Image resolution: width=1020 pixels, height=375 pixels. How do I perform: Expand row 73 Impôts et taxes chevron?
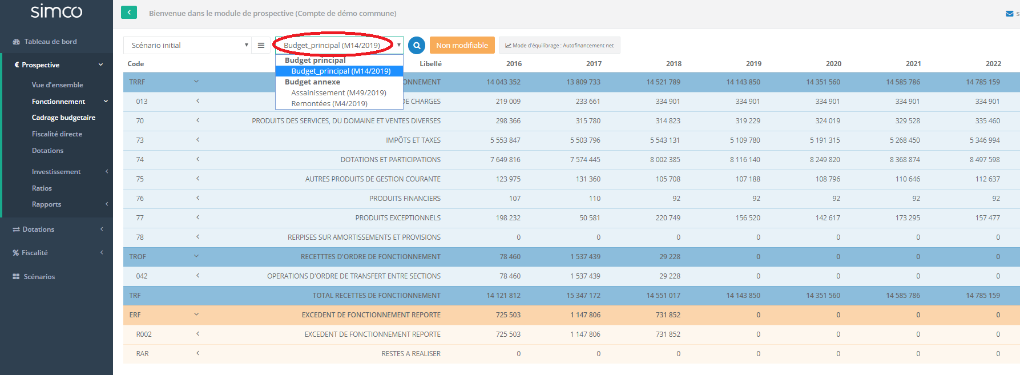click(x=197, y=140)
